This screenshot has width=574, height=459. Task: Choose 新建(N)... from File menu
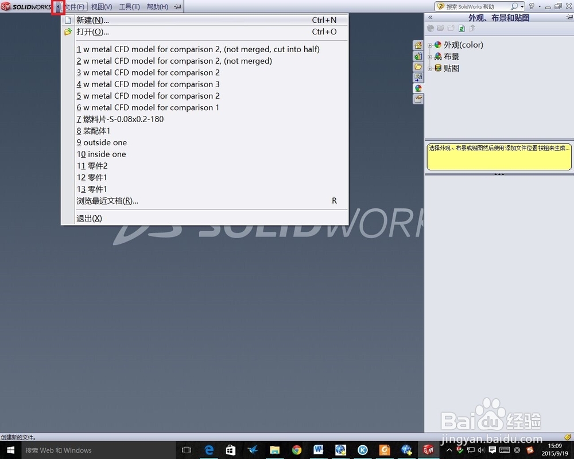pos(205,20)
